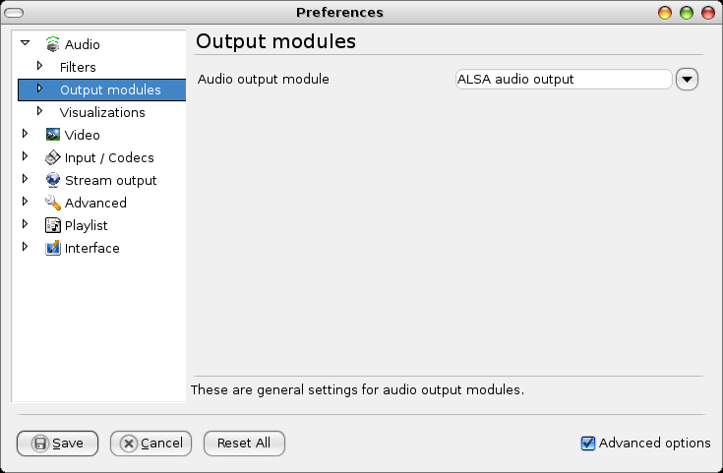Viewport: 723px width, 473px height.
Task: Click the Video category icon
Action: click(52, 135)
